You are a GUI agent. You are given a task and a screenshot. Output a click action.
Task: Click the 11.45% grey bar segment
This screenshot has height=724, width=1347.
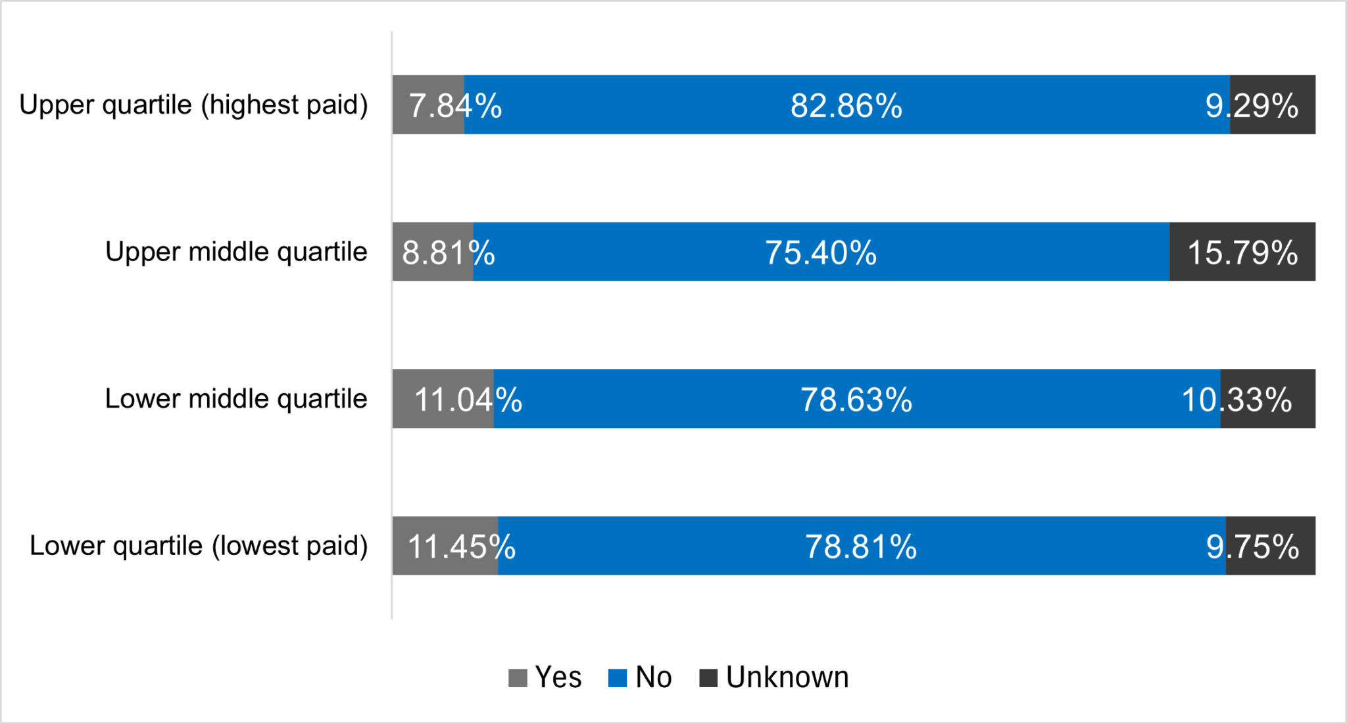click(445, 546)
